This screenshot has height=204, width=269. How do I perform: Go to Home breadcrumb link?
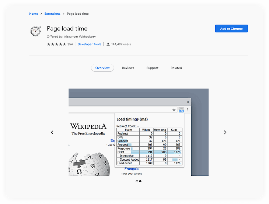click(34, 14)
